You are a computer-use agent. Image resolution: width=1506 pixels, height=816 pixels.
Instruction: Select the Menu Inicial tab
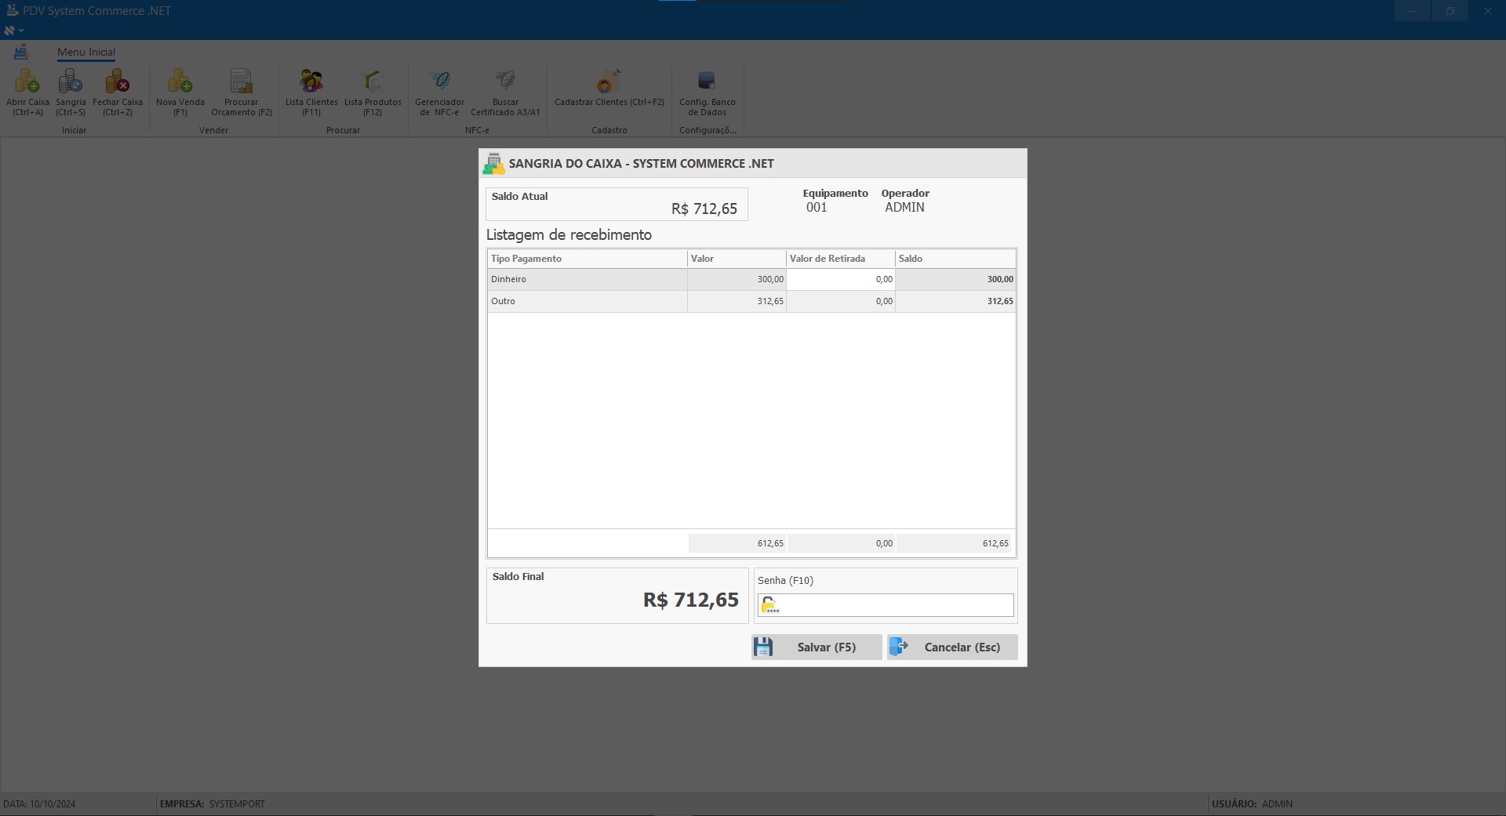point(85,52)
